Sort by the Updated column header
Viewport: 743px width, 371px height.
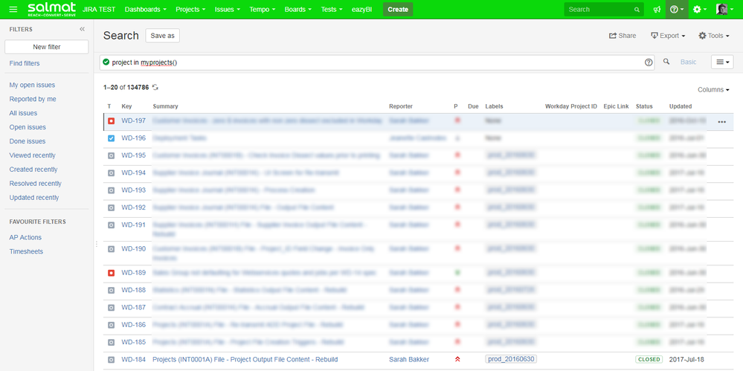(x=681, y=106)
